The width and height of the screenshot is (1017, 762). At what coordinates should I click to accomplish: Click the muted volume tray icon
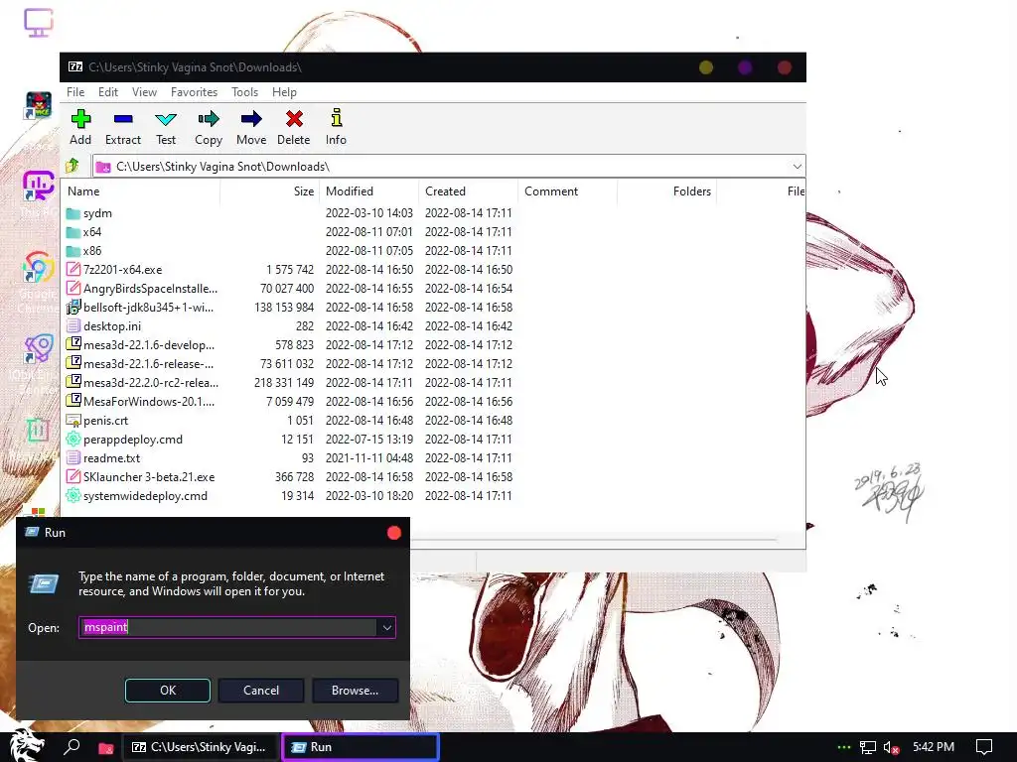pos(891,747)
